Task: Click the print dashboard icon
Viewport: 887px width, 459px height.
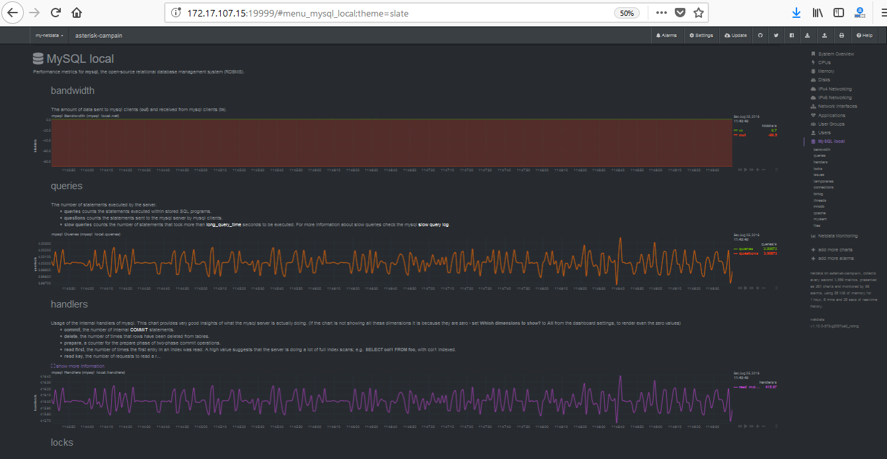Action: click(841, 36)
